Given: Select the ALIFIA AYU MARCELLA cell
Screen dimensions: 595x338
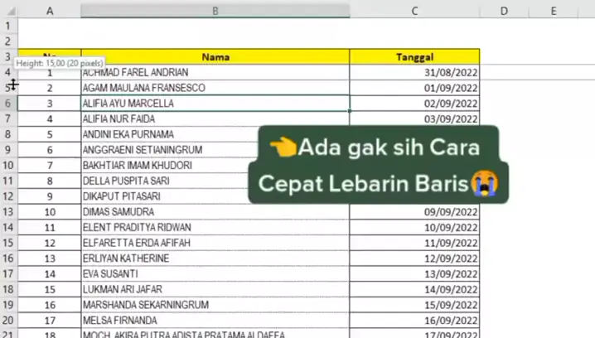Looking at the screenshot, I should 215,104.
